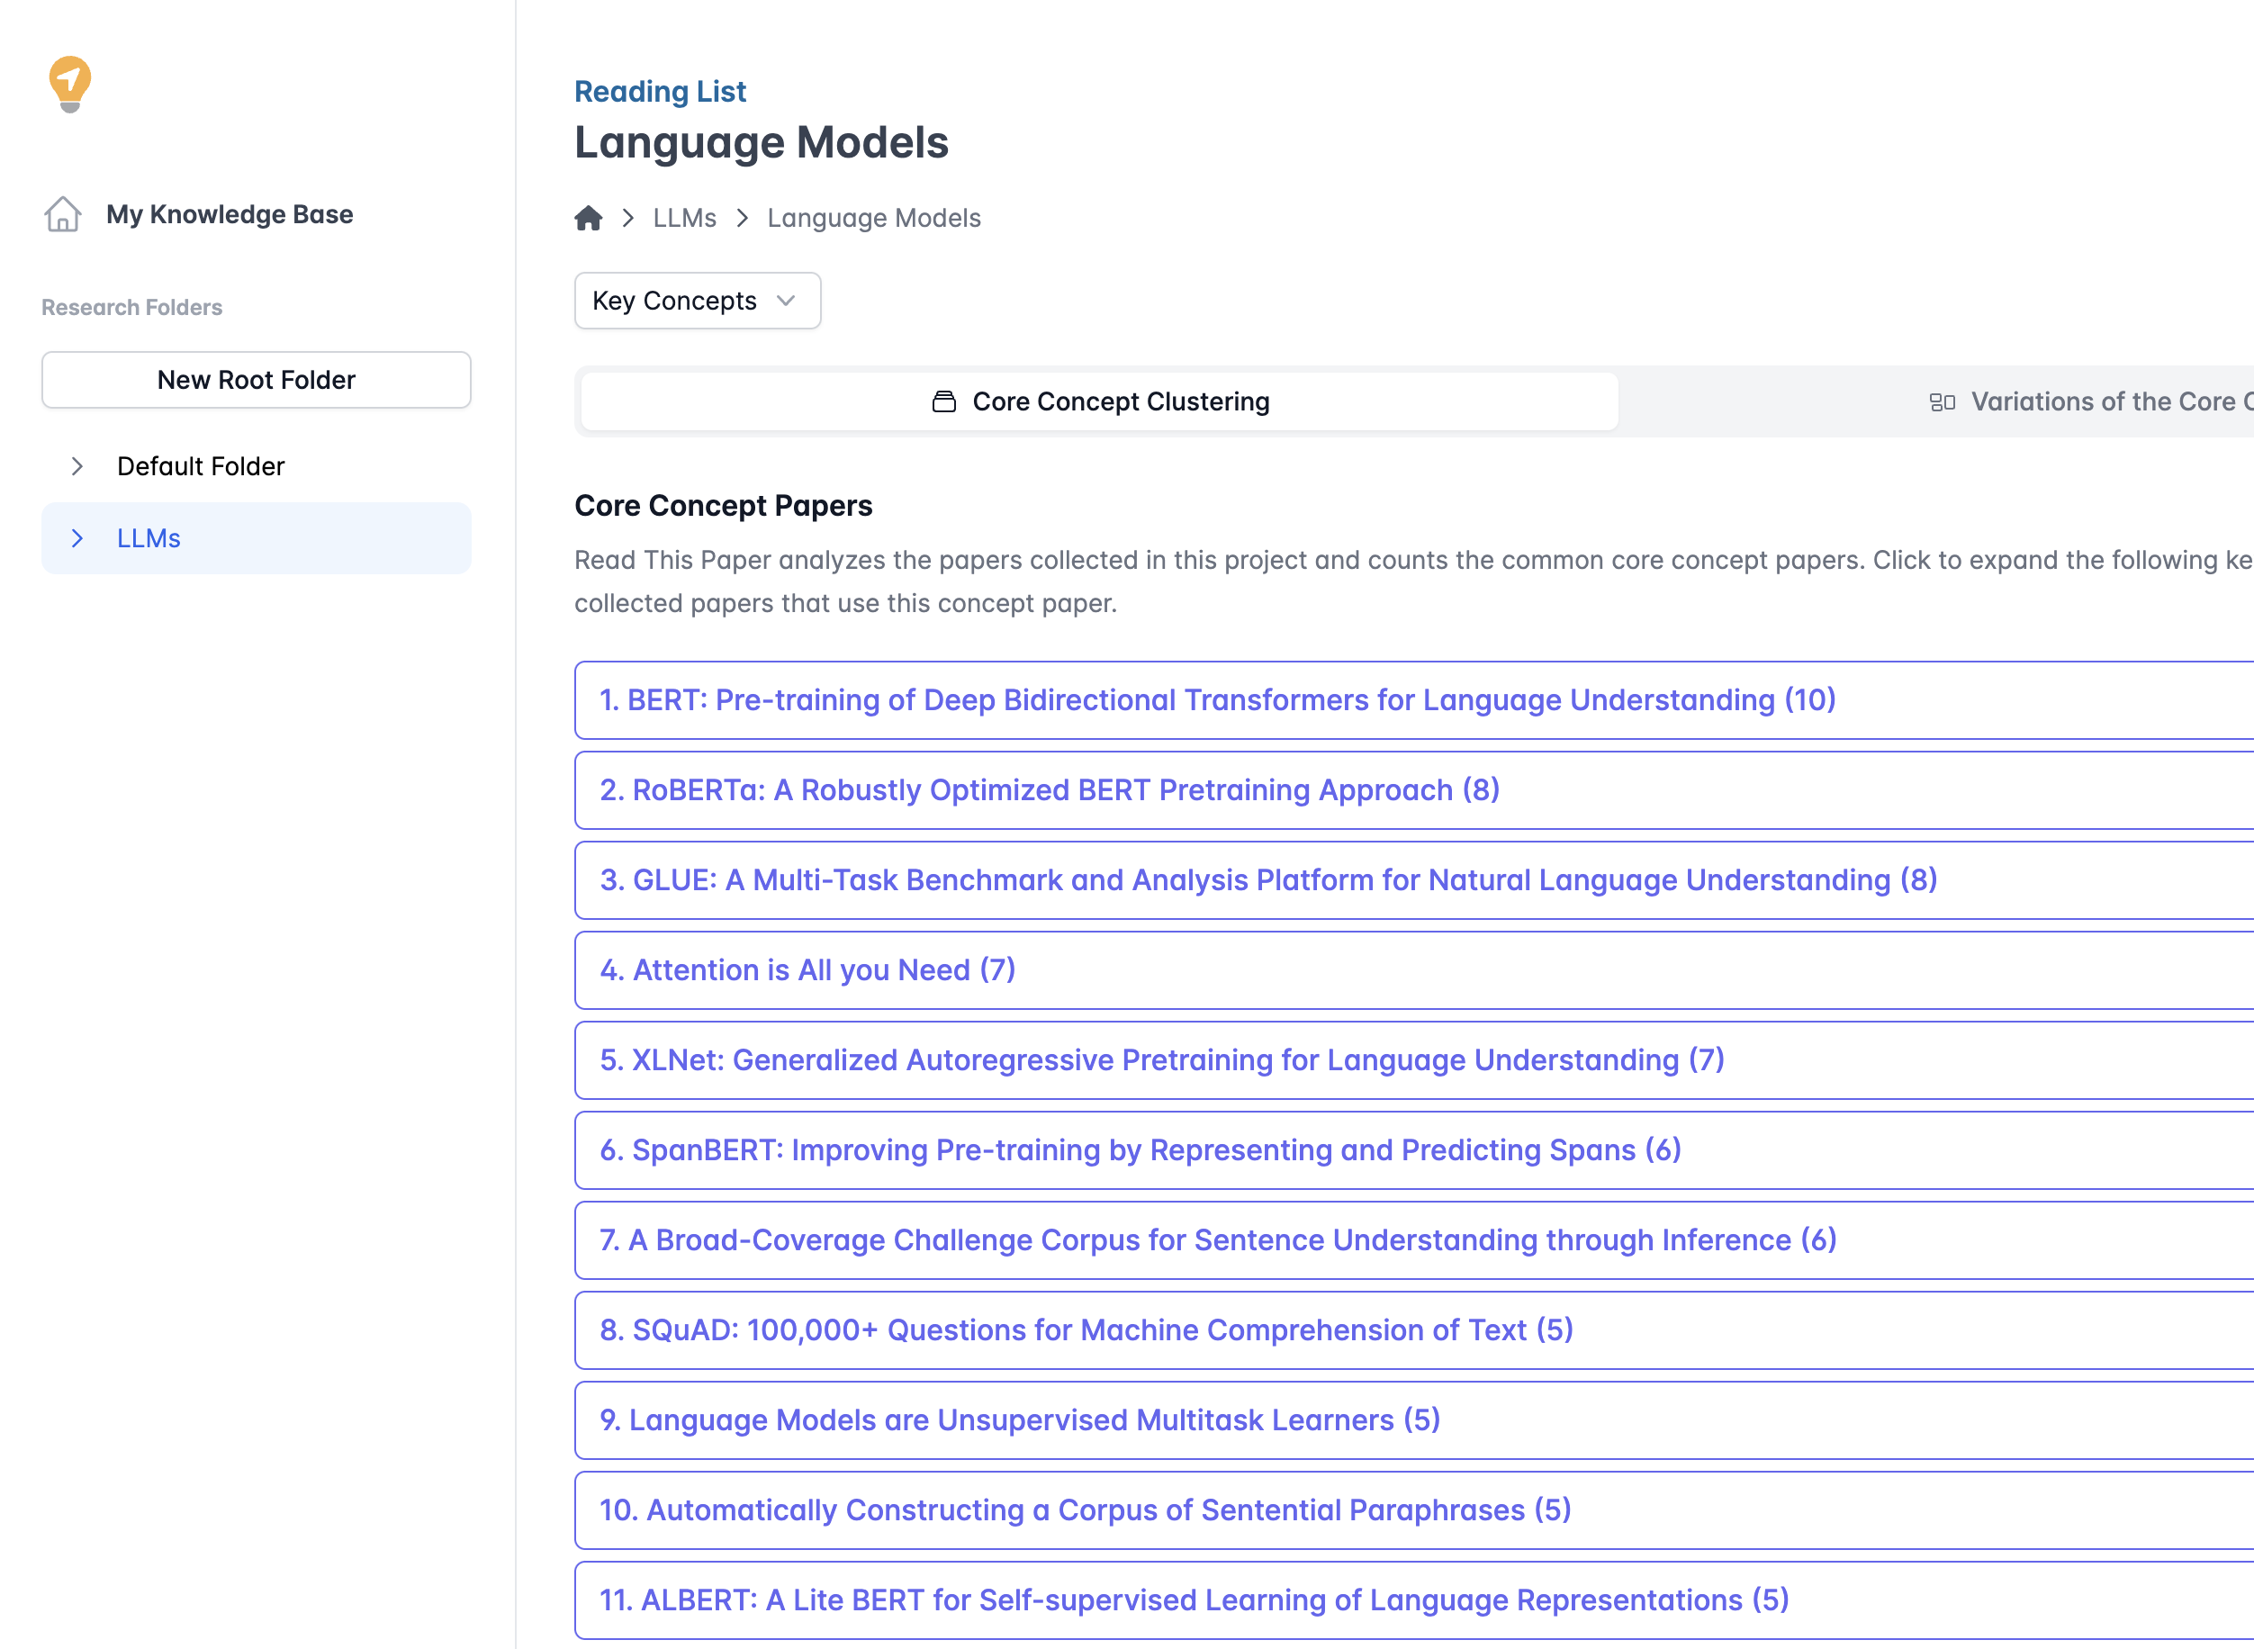Expand the RoBERTa paper entry
The height and width of the screenshot is (1649, 2254).
[1050, 789]
